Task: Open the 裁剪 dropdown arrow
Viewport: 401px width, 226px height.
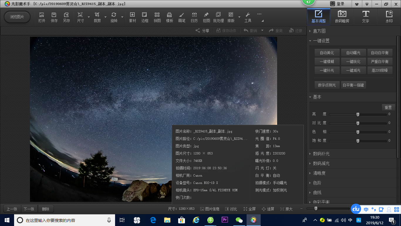Action: [105, 17]
